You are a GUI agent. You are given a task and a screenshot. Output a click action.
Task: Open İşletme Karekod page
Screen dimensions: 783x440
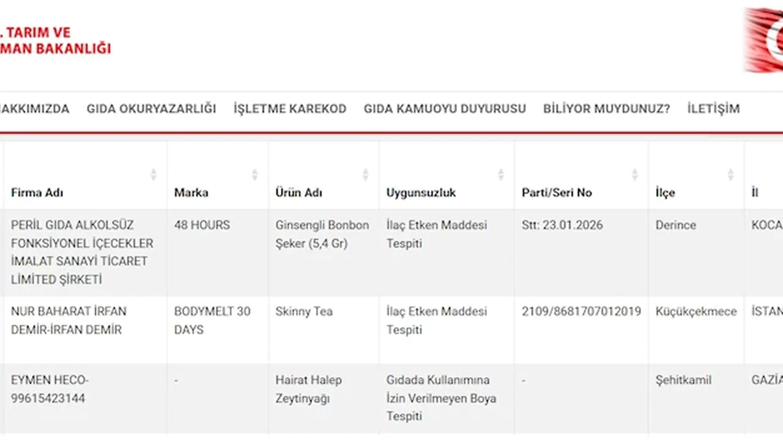click(290, 109)
